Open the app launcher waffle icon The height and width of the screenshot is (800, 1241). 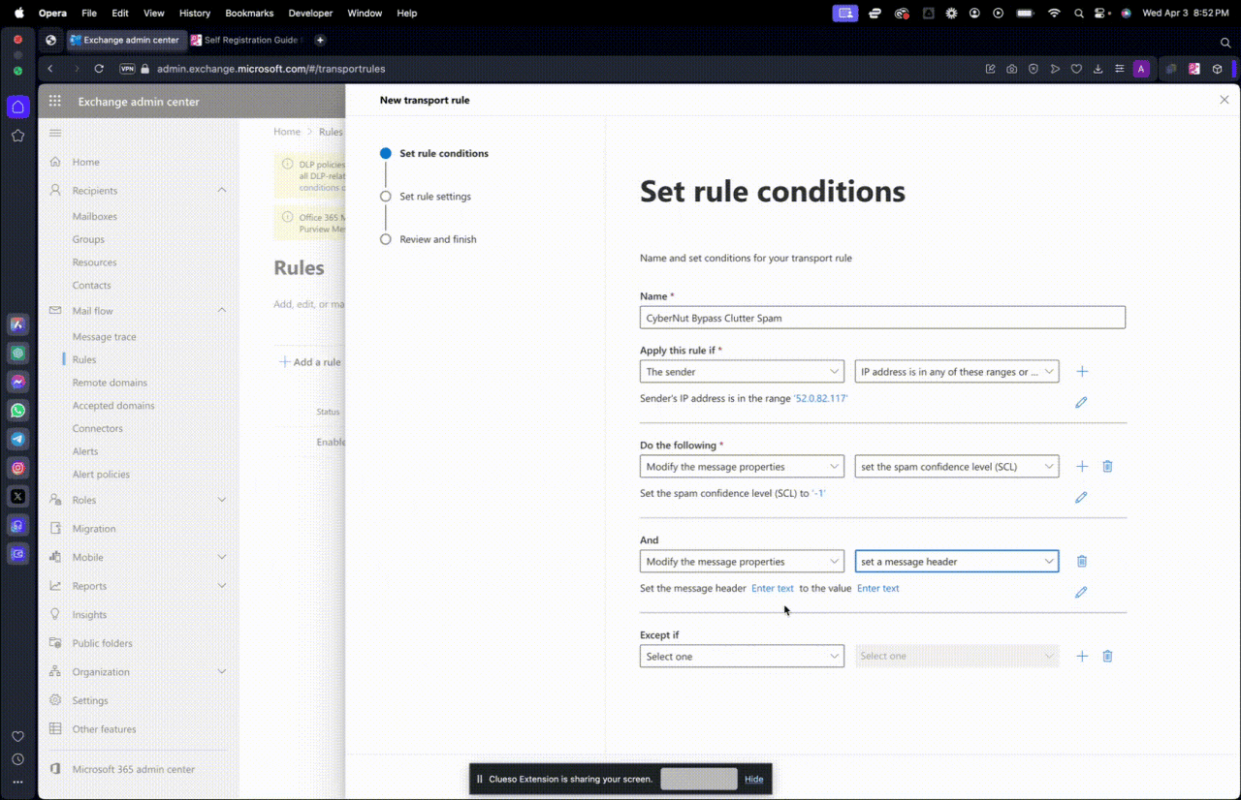click(x=55, y=102)
